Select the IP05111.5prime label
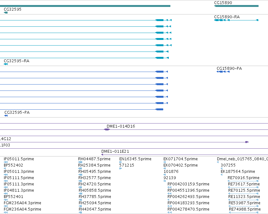This screenshot has height=214, width=268. (x=19, y=178)
